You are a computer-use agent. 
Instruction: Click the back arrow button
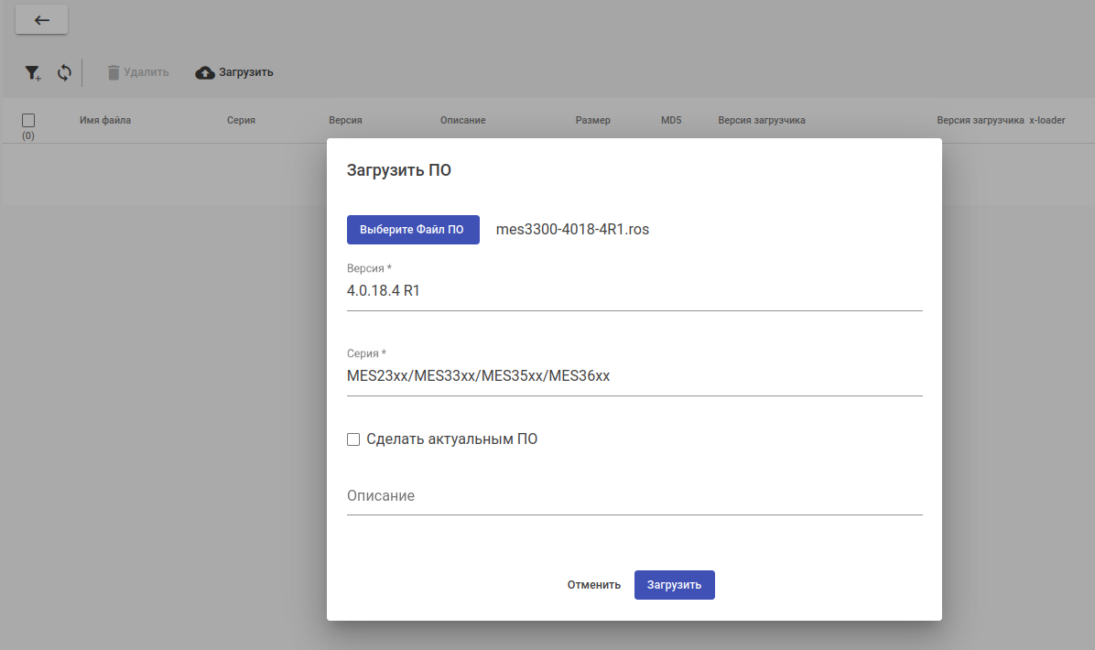coord(41,20)
